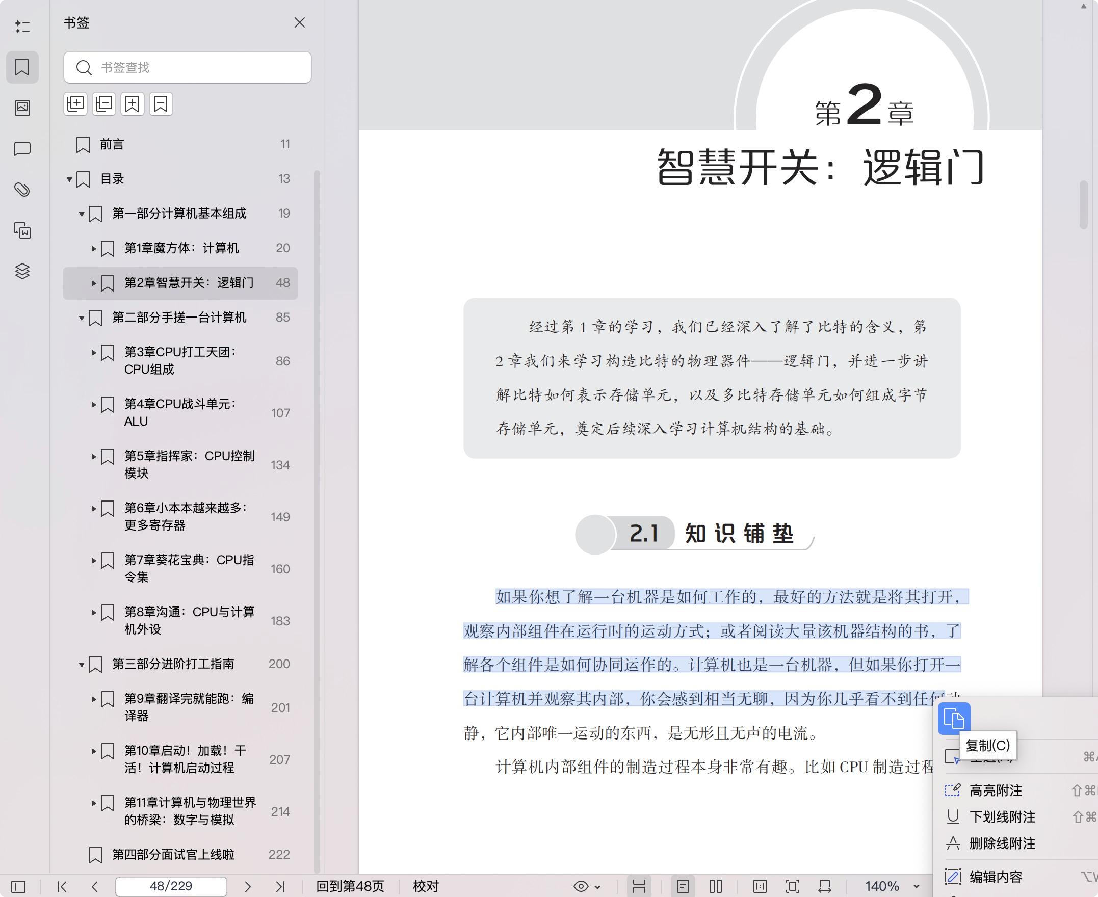Toggle the page break view mode
1098x897 pixels.
(639, 886)
